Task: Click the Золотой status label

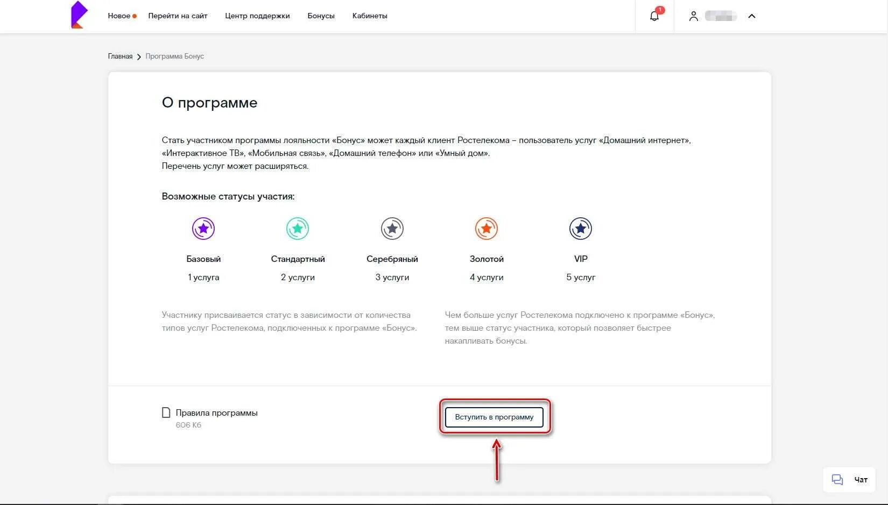Action: click(487, 259)
